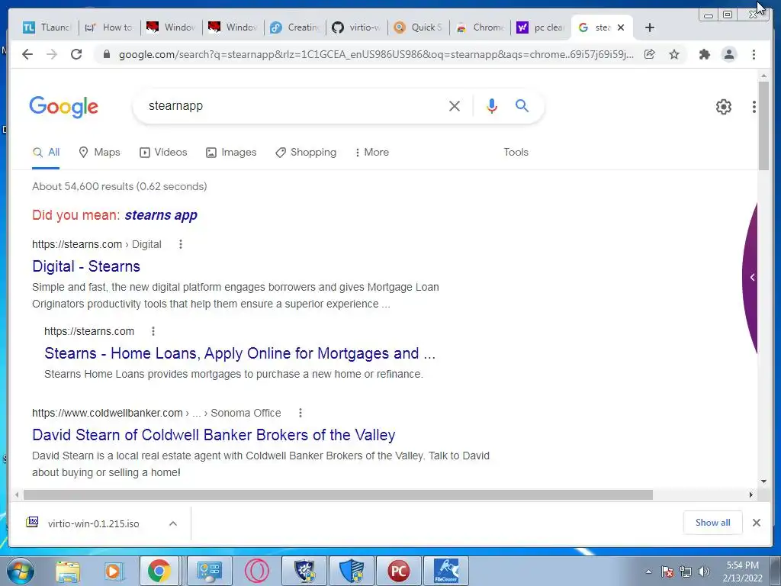The image size is (781, 586).
Task: Show hidden system tray icons
Action: (648, 572)
